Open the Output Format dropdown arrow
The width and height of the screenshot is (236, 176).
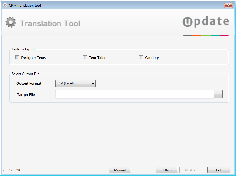pyautogui.click(x=93, y=84)
